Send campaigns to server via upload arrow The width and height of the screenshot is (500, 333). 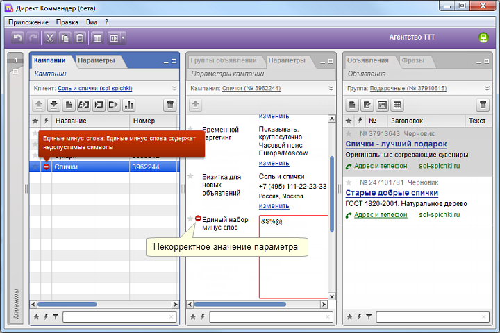pyautogui.click(x=39, y=105)
